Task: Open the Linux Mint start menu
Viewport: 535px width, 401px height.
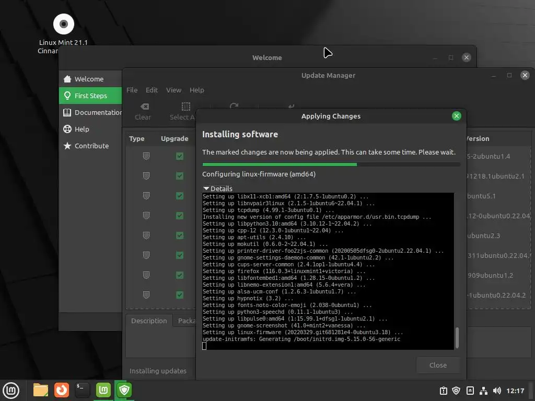Action: 11,391
